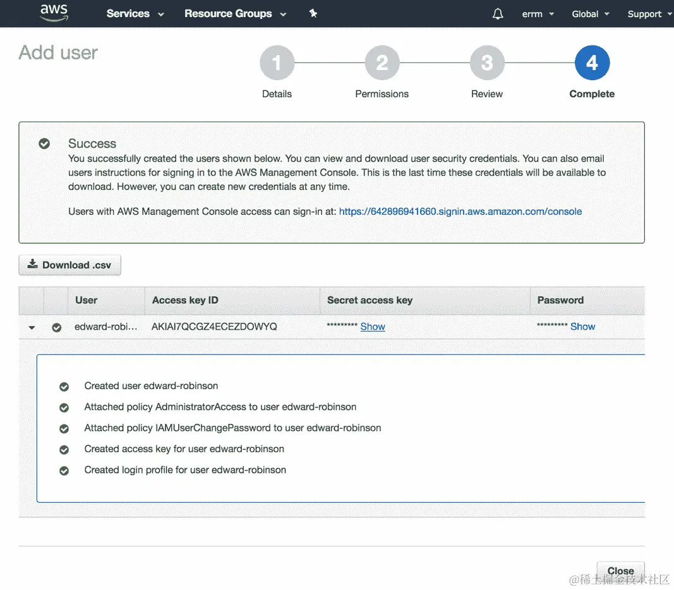Click the edward-robi... user name cell
Screen dimensions: 674x590
(105, 327)
